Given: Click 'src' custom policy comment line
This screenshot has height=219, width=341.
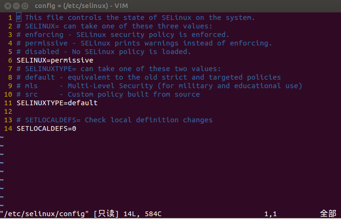Looking at the screenshot, I should (x=108, y=94).
